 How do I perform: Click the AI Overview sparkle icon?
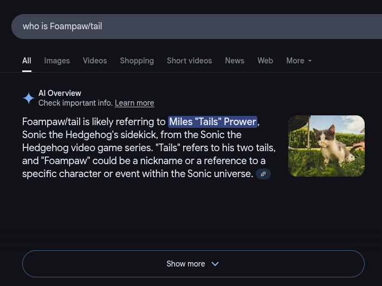coord(29,98)
